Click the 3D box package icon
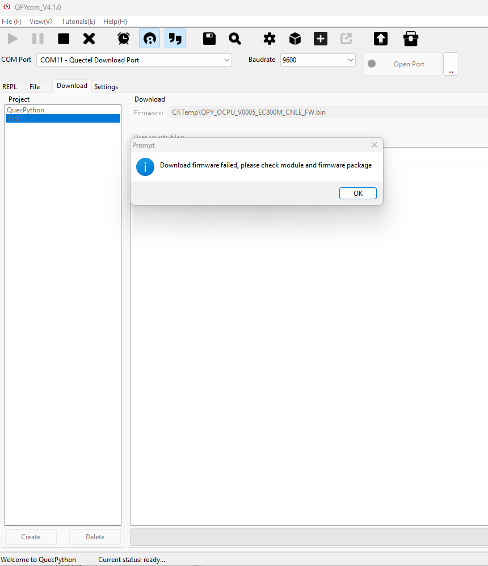Image resolution: width=488 pixels, height=566 pixels. [x=295, y=39]
